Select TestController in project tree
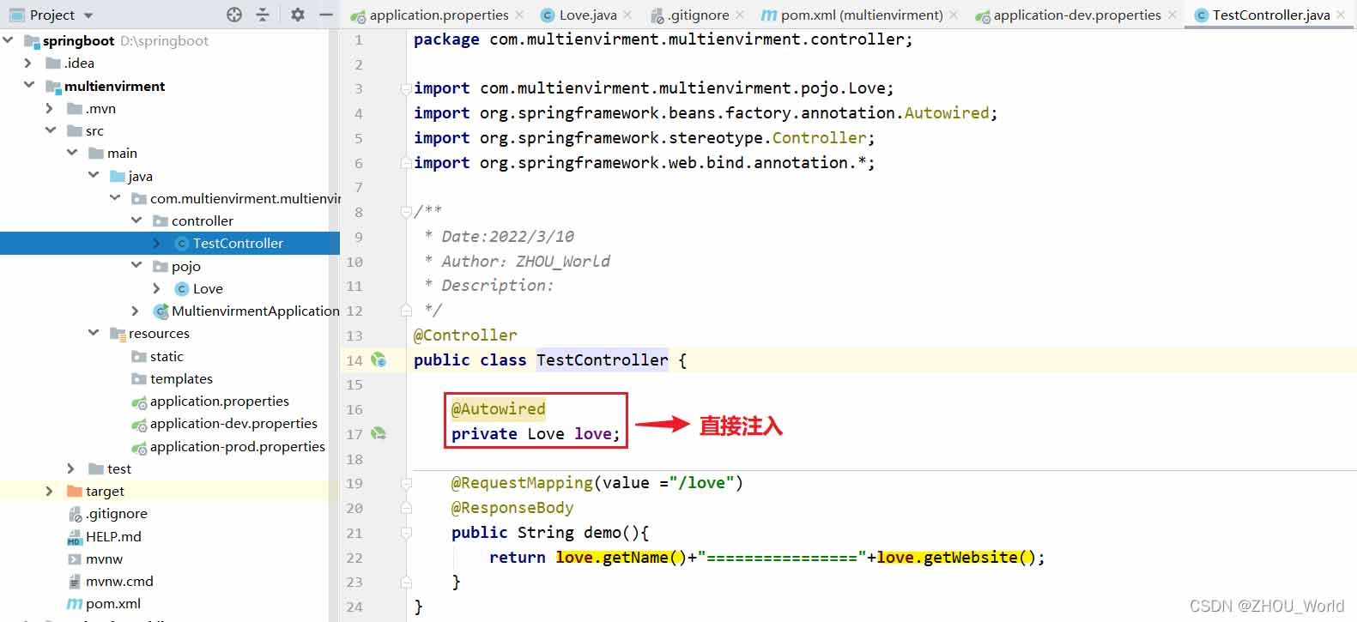 (238, 243)
